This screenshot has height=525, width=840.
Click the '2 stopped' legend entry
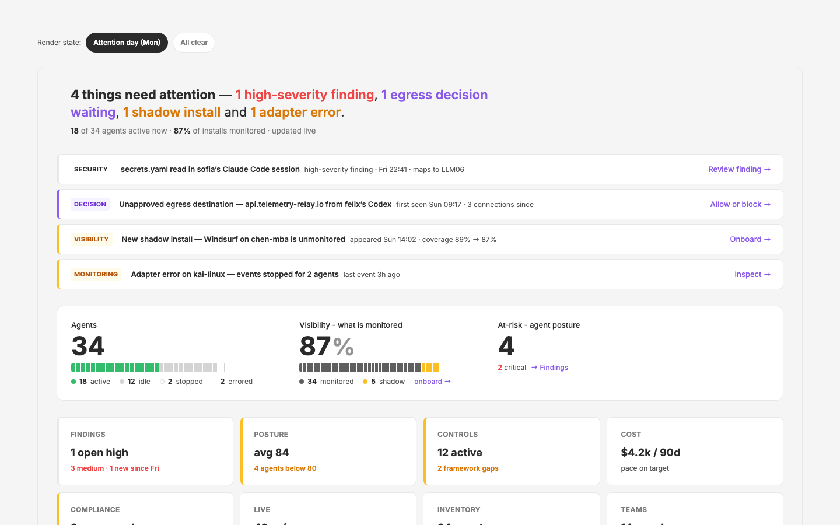pos(181,381)
